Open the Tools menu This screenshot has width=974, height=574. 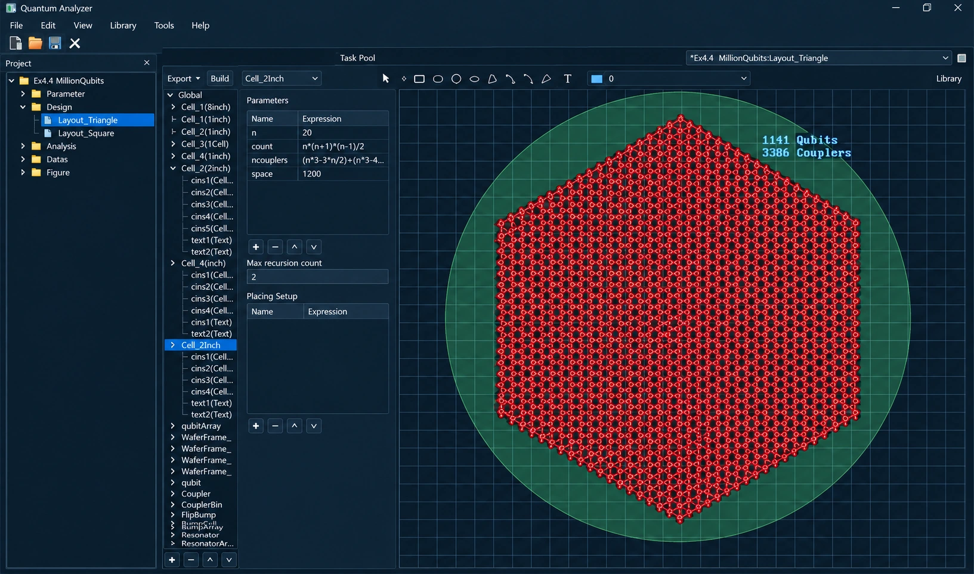tap(164, 25)
